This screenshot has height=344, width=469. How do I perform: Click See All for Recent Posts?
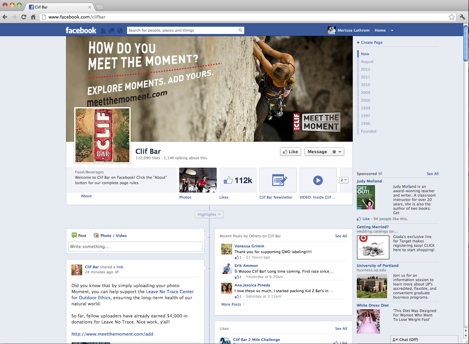[x=341, y=236]
